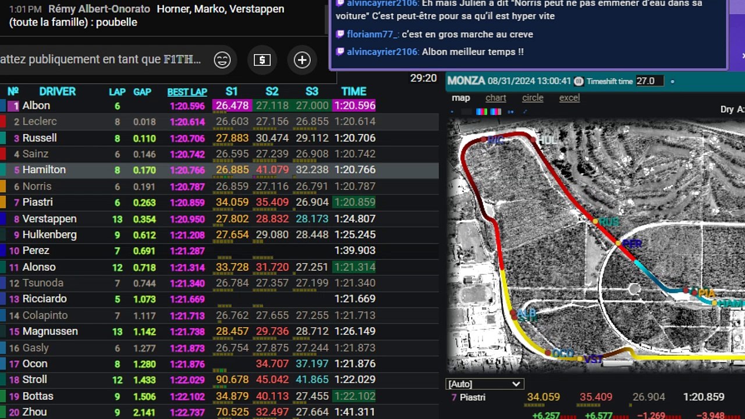
Task: Click Rémy Albert-Onorato chat author name
Action: [x=99, y=9]
